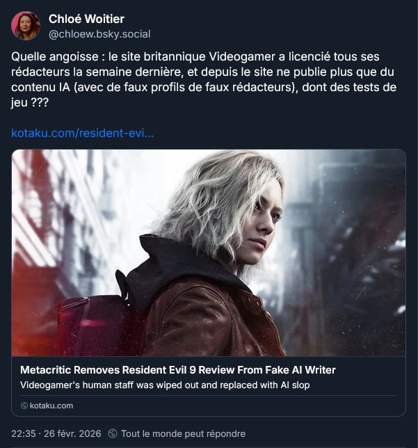
Task: Click the card description about Videogamer's human staff
Action: tap(165, 385)
